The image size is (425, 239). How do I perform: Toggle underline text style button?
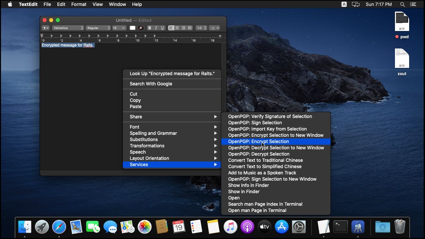pos(162,28)
